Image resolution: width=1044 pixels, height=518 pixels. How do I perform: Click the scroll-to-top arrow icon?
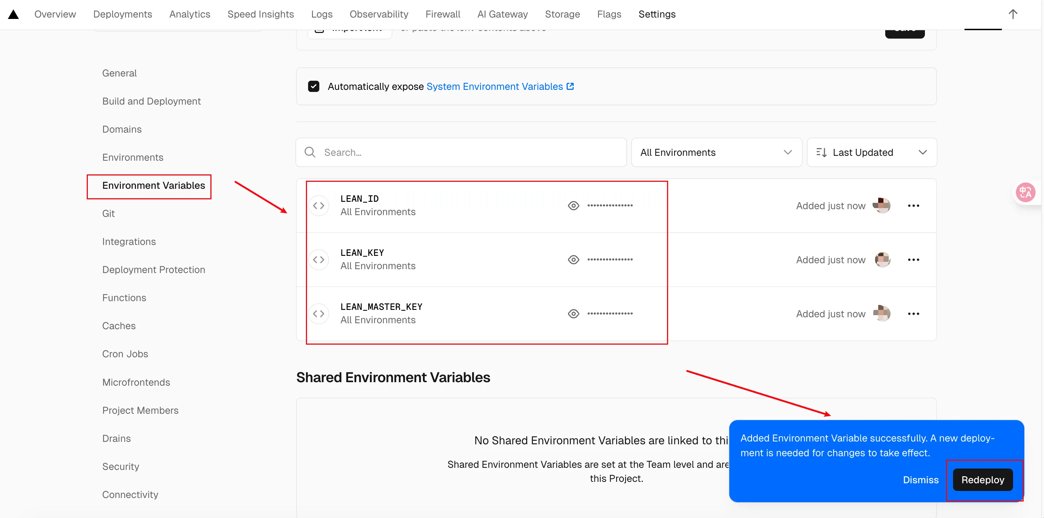(x=1012, y=15)
